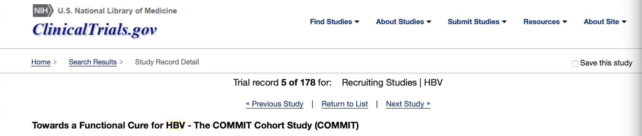Open the Resources menu
Viewport: 642px width, 136px height.
[x=541, y=22]
